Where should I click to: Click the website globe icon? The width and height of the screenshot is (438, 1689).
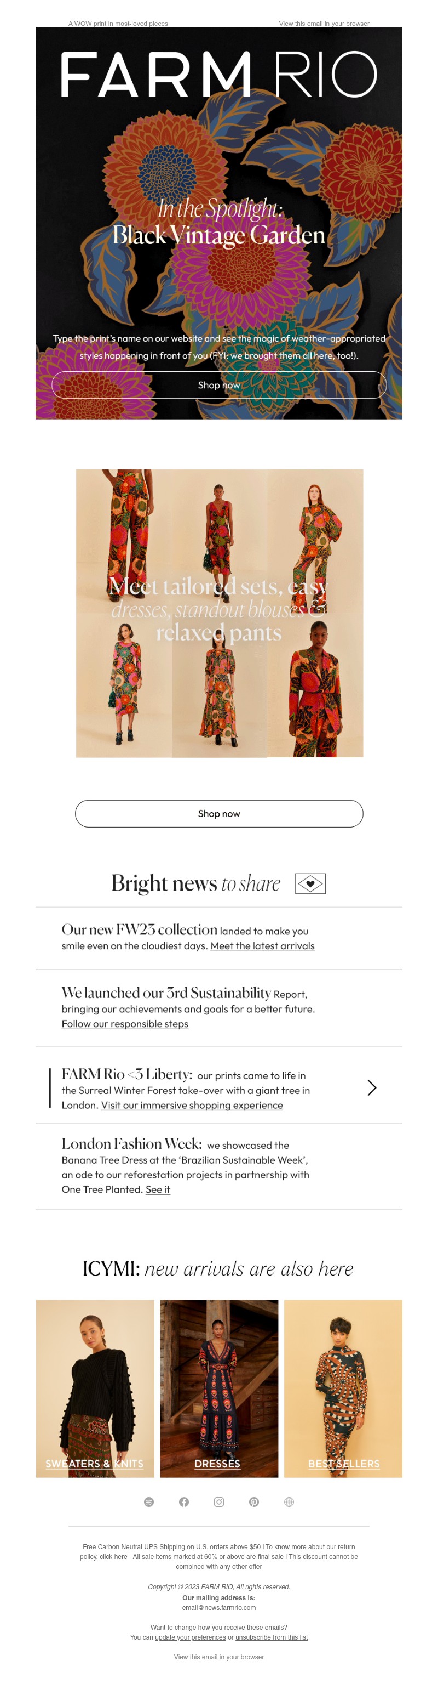289,1502
